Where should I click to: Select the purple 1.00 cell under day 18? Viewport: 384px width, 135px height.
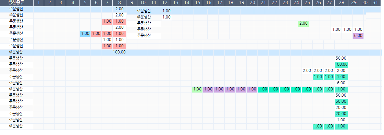230,89
